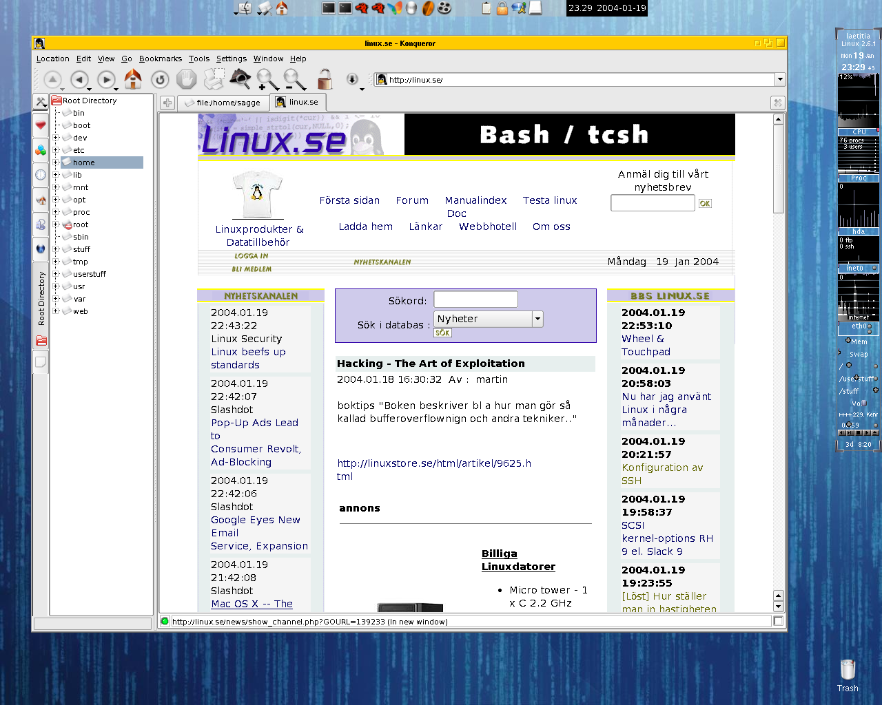This screenshot has height=705, width=882.
Task: Close current tab with the tab-bar X button
Action: click(777, 103)
